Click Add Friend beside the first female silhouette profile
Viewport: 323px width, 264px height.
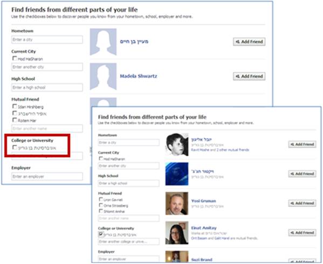pyautogui.click(x=249, y=42)
